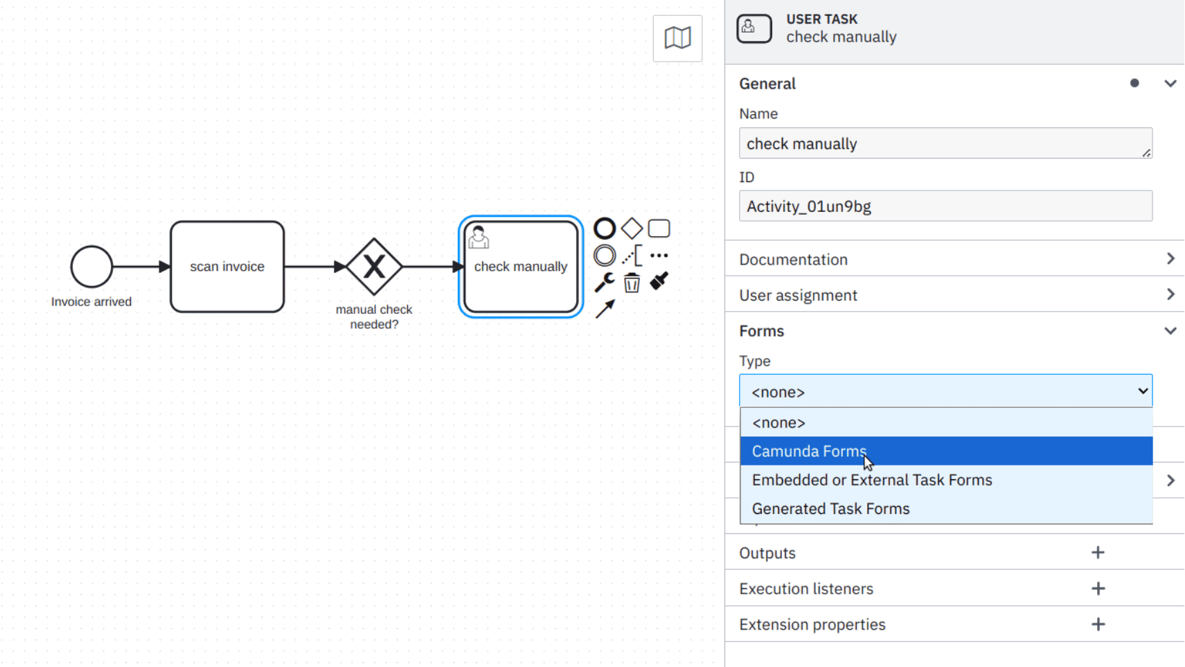Append intermediate event from context pad
1185x667 pixels.
pos(605,256)
